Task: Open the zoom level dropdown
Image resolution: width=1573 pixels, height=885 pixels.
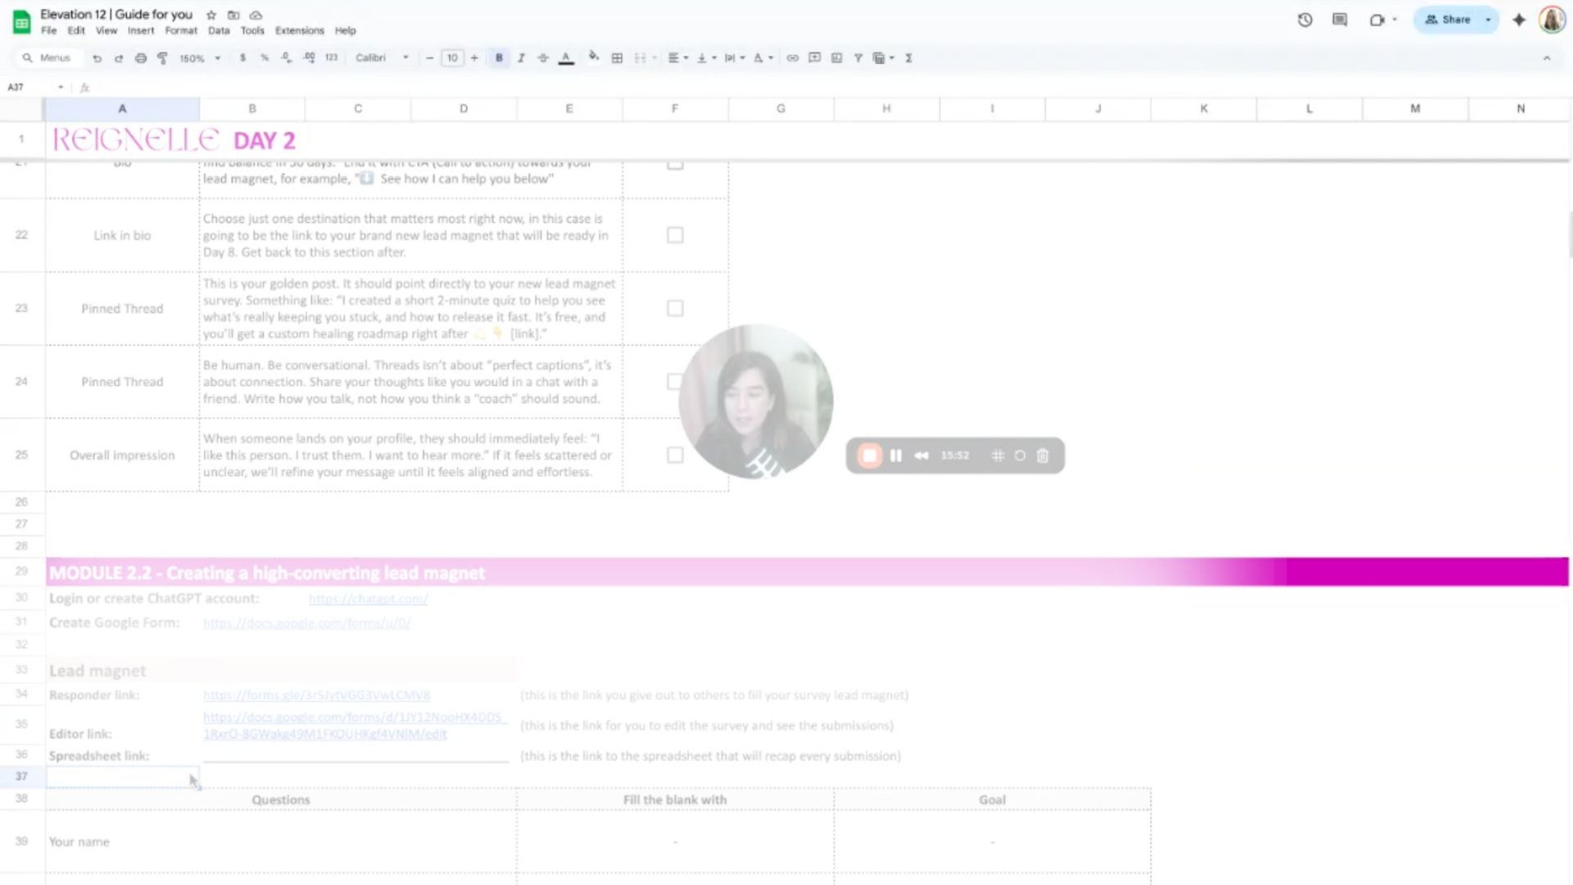Action: [x=200, y=58]
